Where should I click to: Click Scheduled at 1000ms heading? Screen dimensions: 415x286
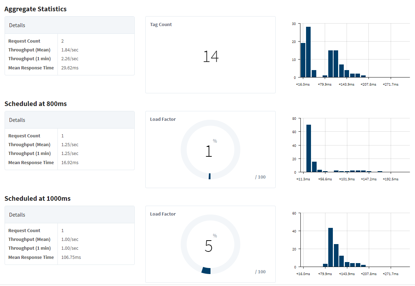tap(38, 199)
